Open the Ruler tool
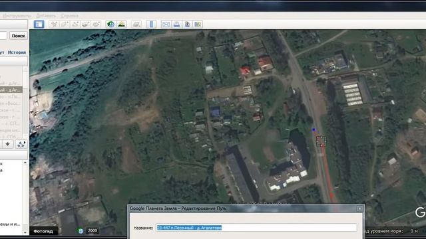Screen dimensions: 426x239 click(151, 25)
